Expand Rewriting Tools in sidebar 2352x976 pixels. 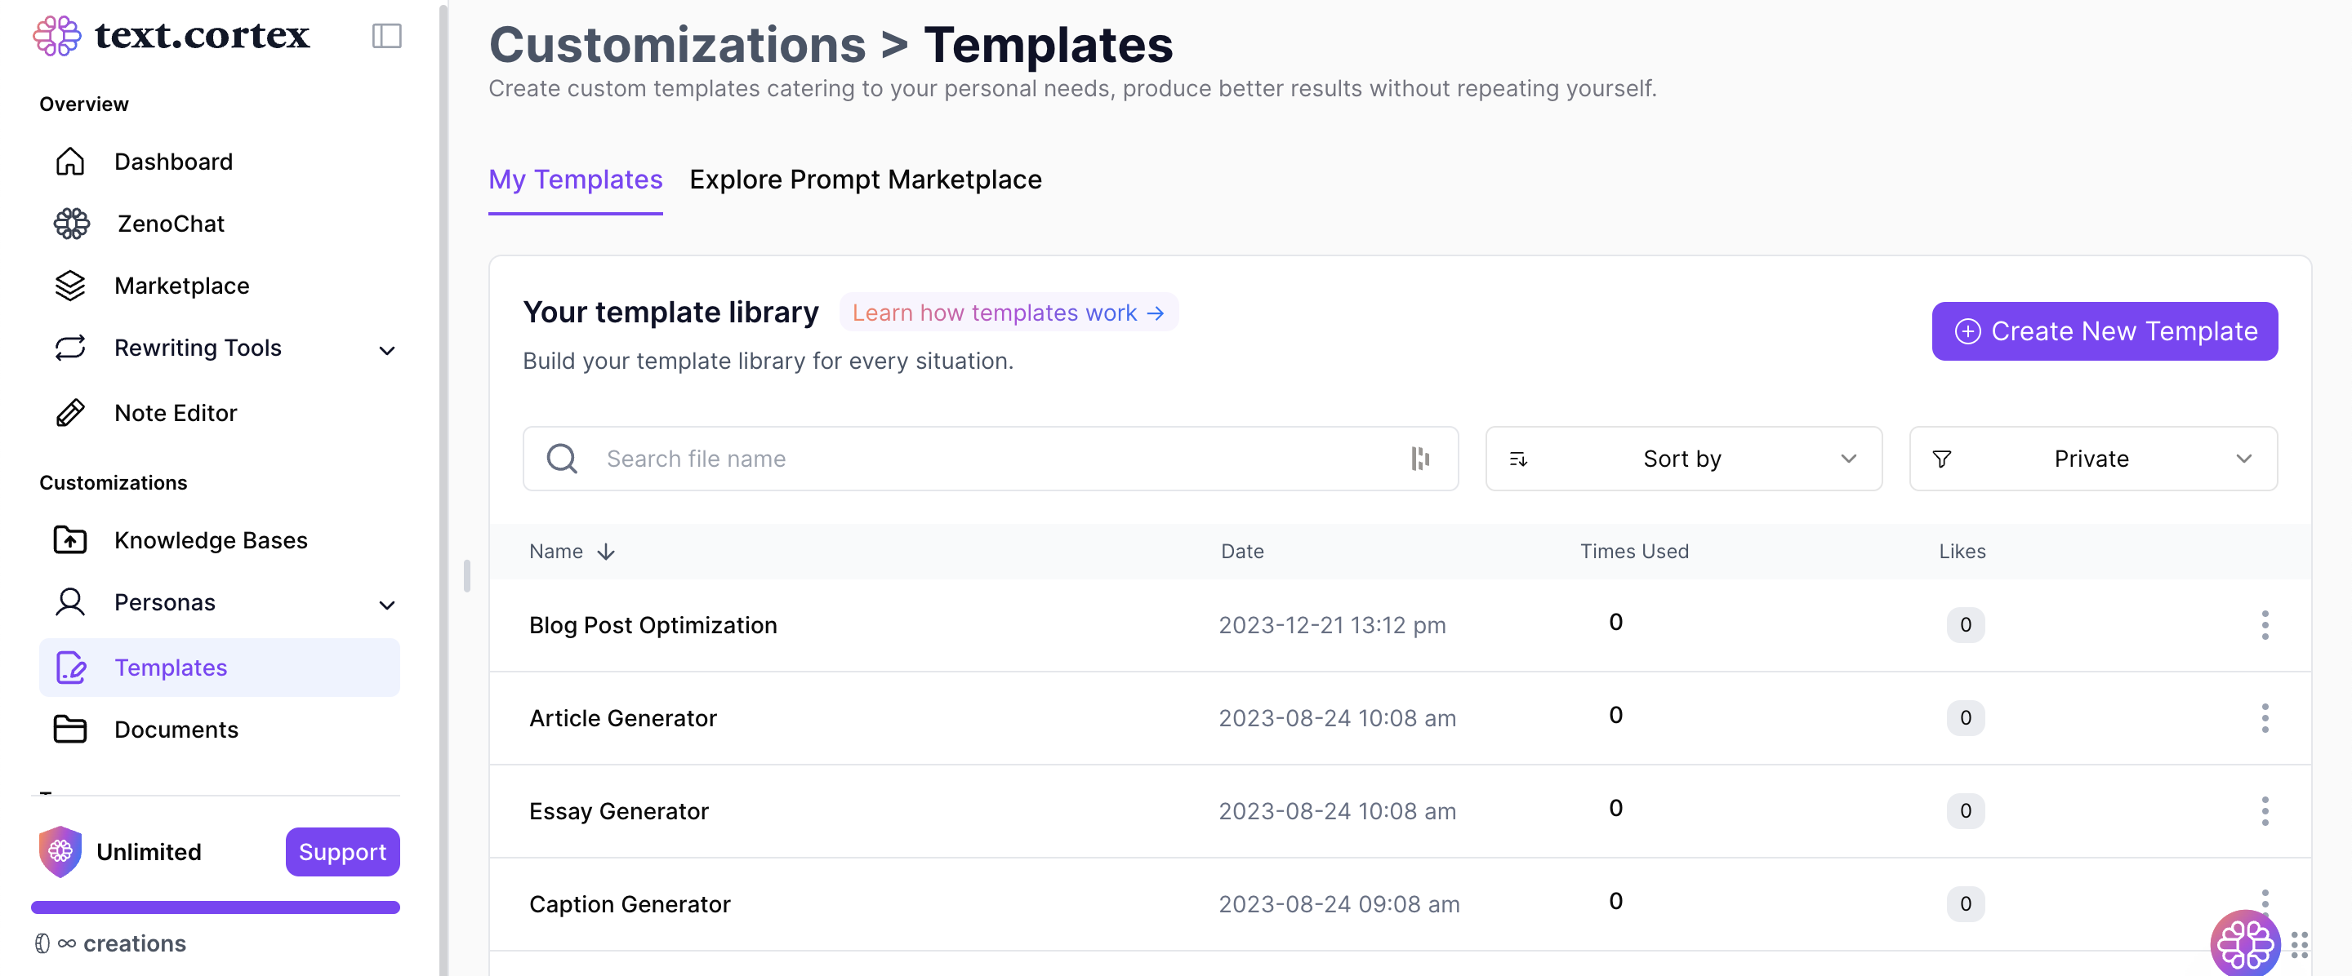click(387, 350)
